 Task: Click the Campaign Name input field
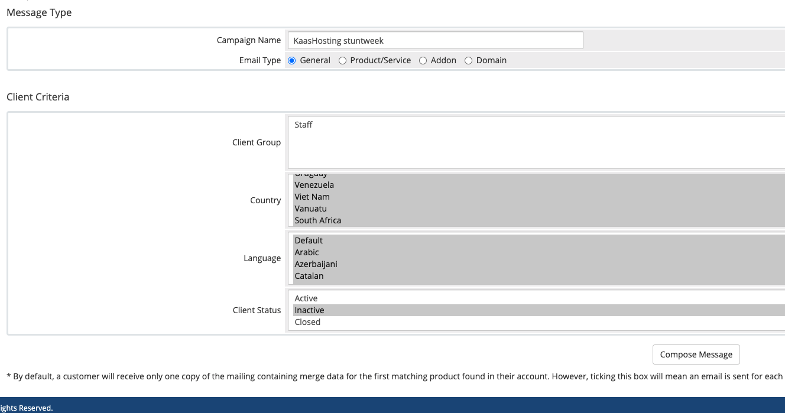point(435,41)
